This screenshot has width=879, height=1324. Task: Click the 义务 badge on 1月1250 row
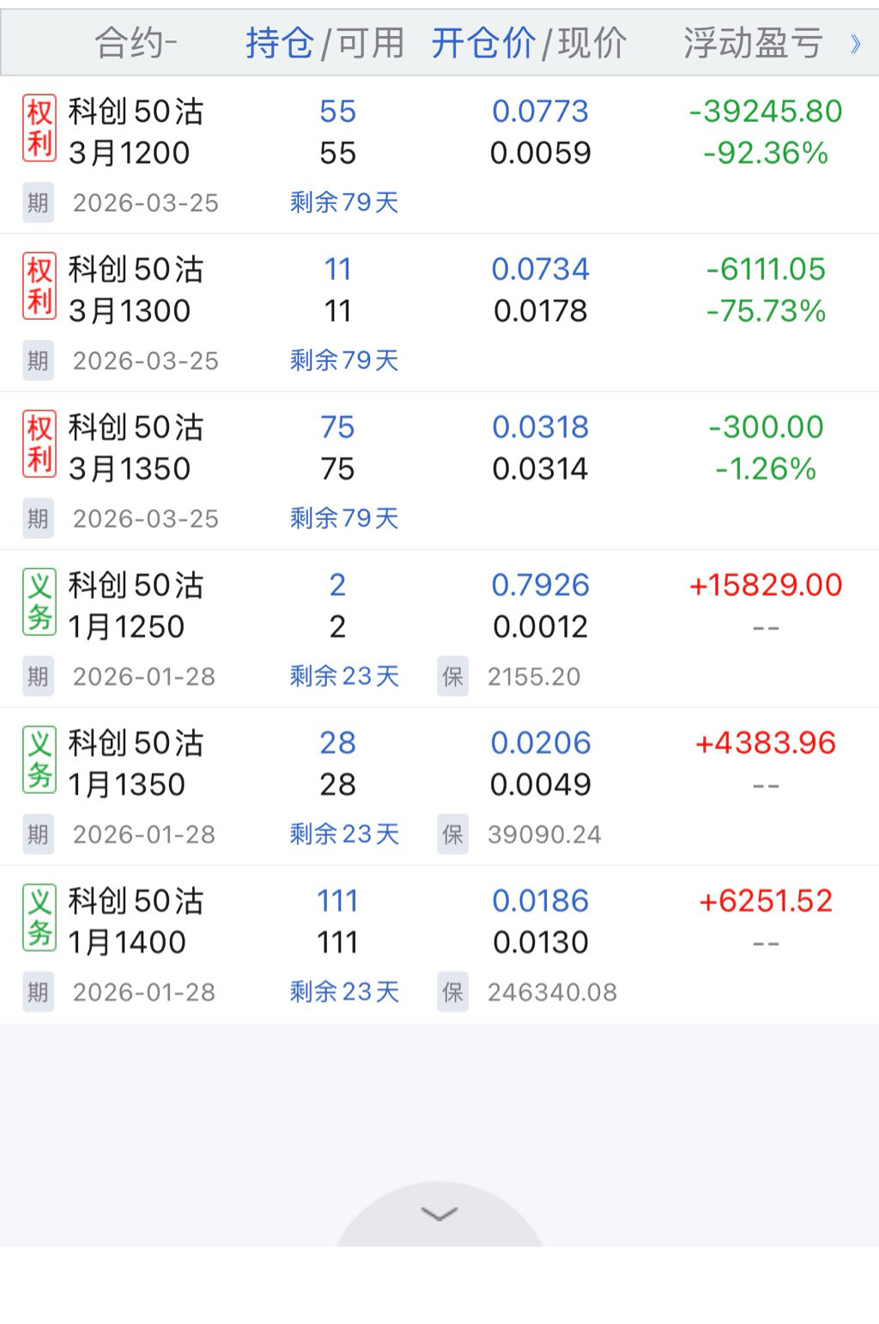pyautogui.click(x=39, y=602)
